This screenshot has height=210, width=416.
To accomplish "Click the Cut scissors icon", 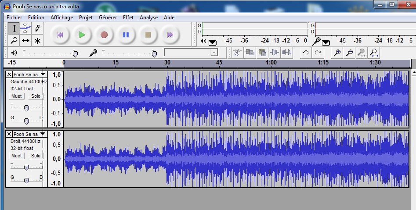I will [x=237, y=53].
